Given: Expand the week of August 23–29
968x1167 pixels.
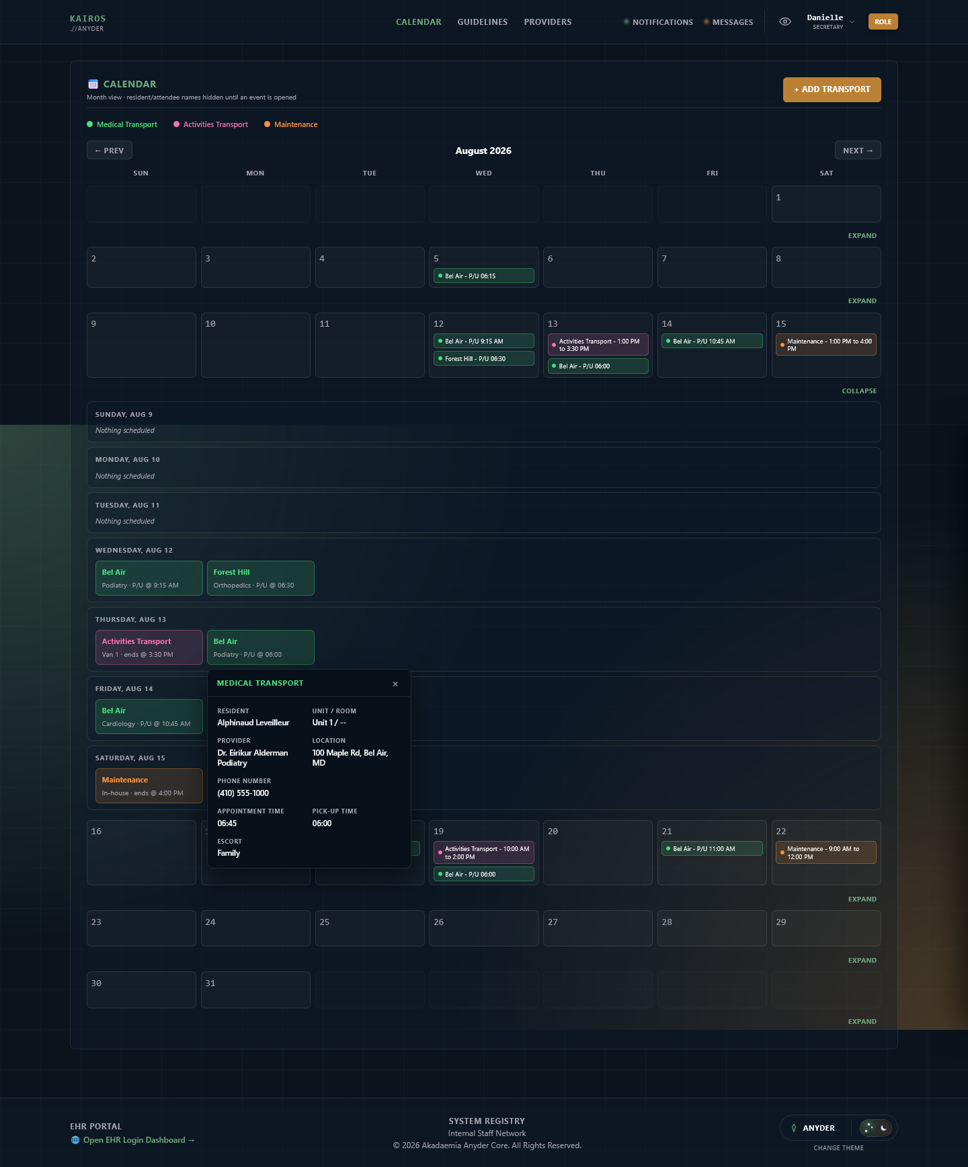Looking at the screenshot, I should pos(862,961).
